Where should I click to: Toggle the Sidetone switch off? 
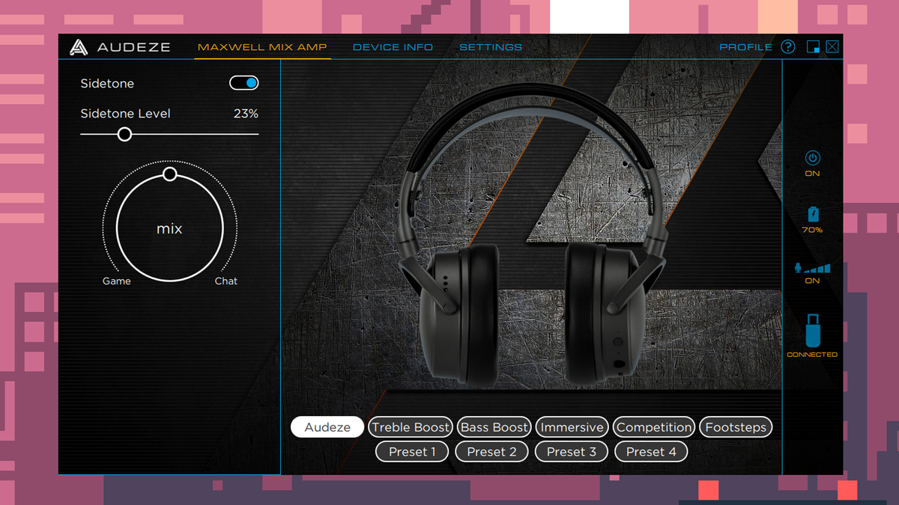pos(244,83)
